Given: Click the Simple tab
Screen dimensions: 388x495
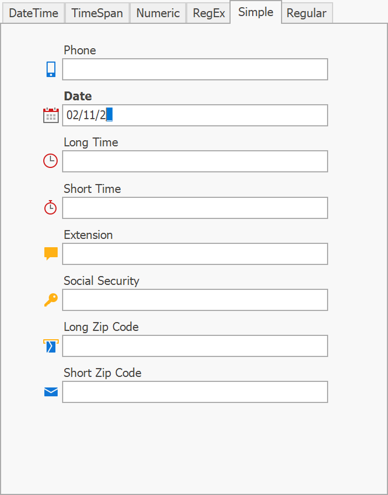Looking at the screenshot, I should click(x=256, y=12).
